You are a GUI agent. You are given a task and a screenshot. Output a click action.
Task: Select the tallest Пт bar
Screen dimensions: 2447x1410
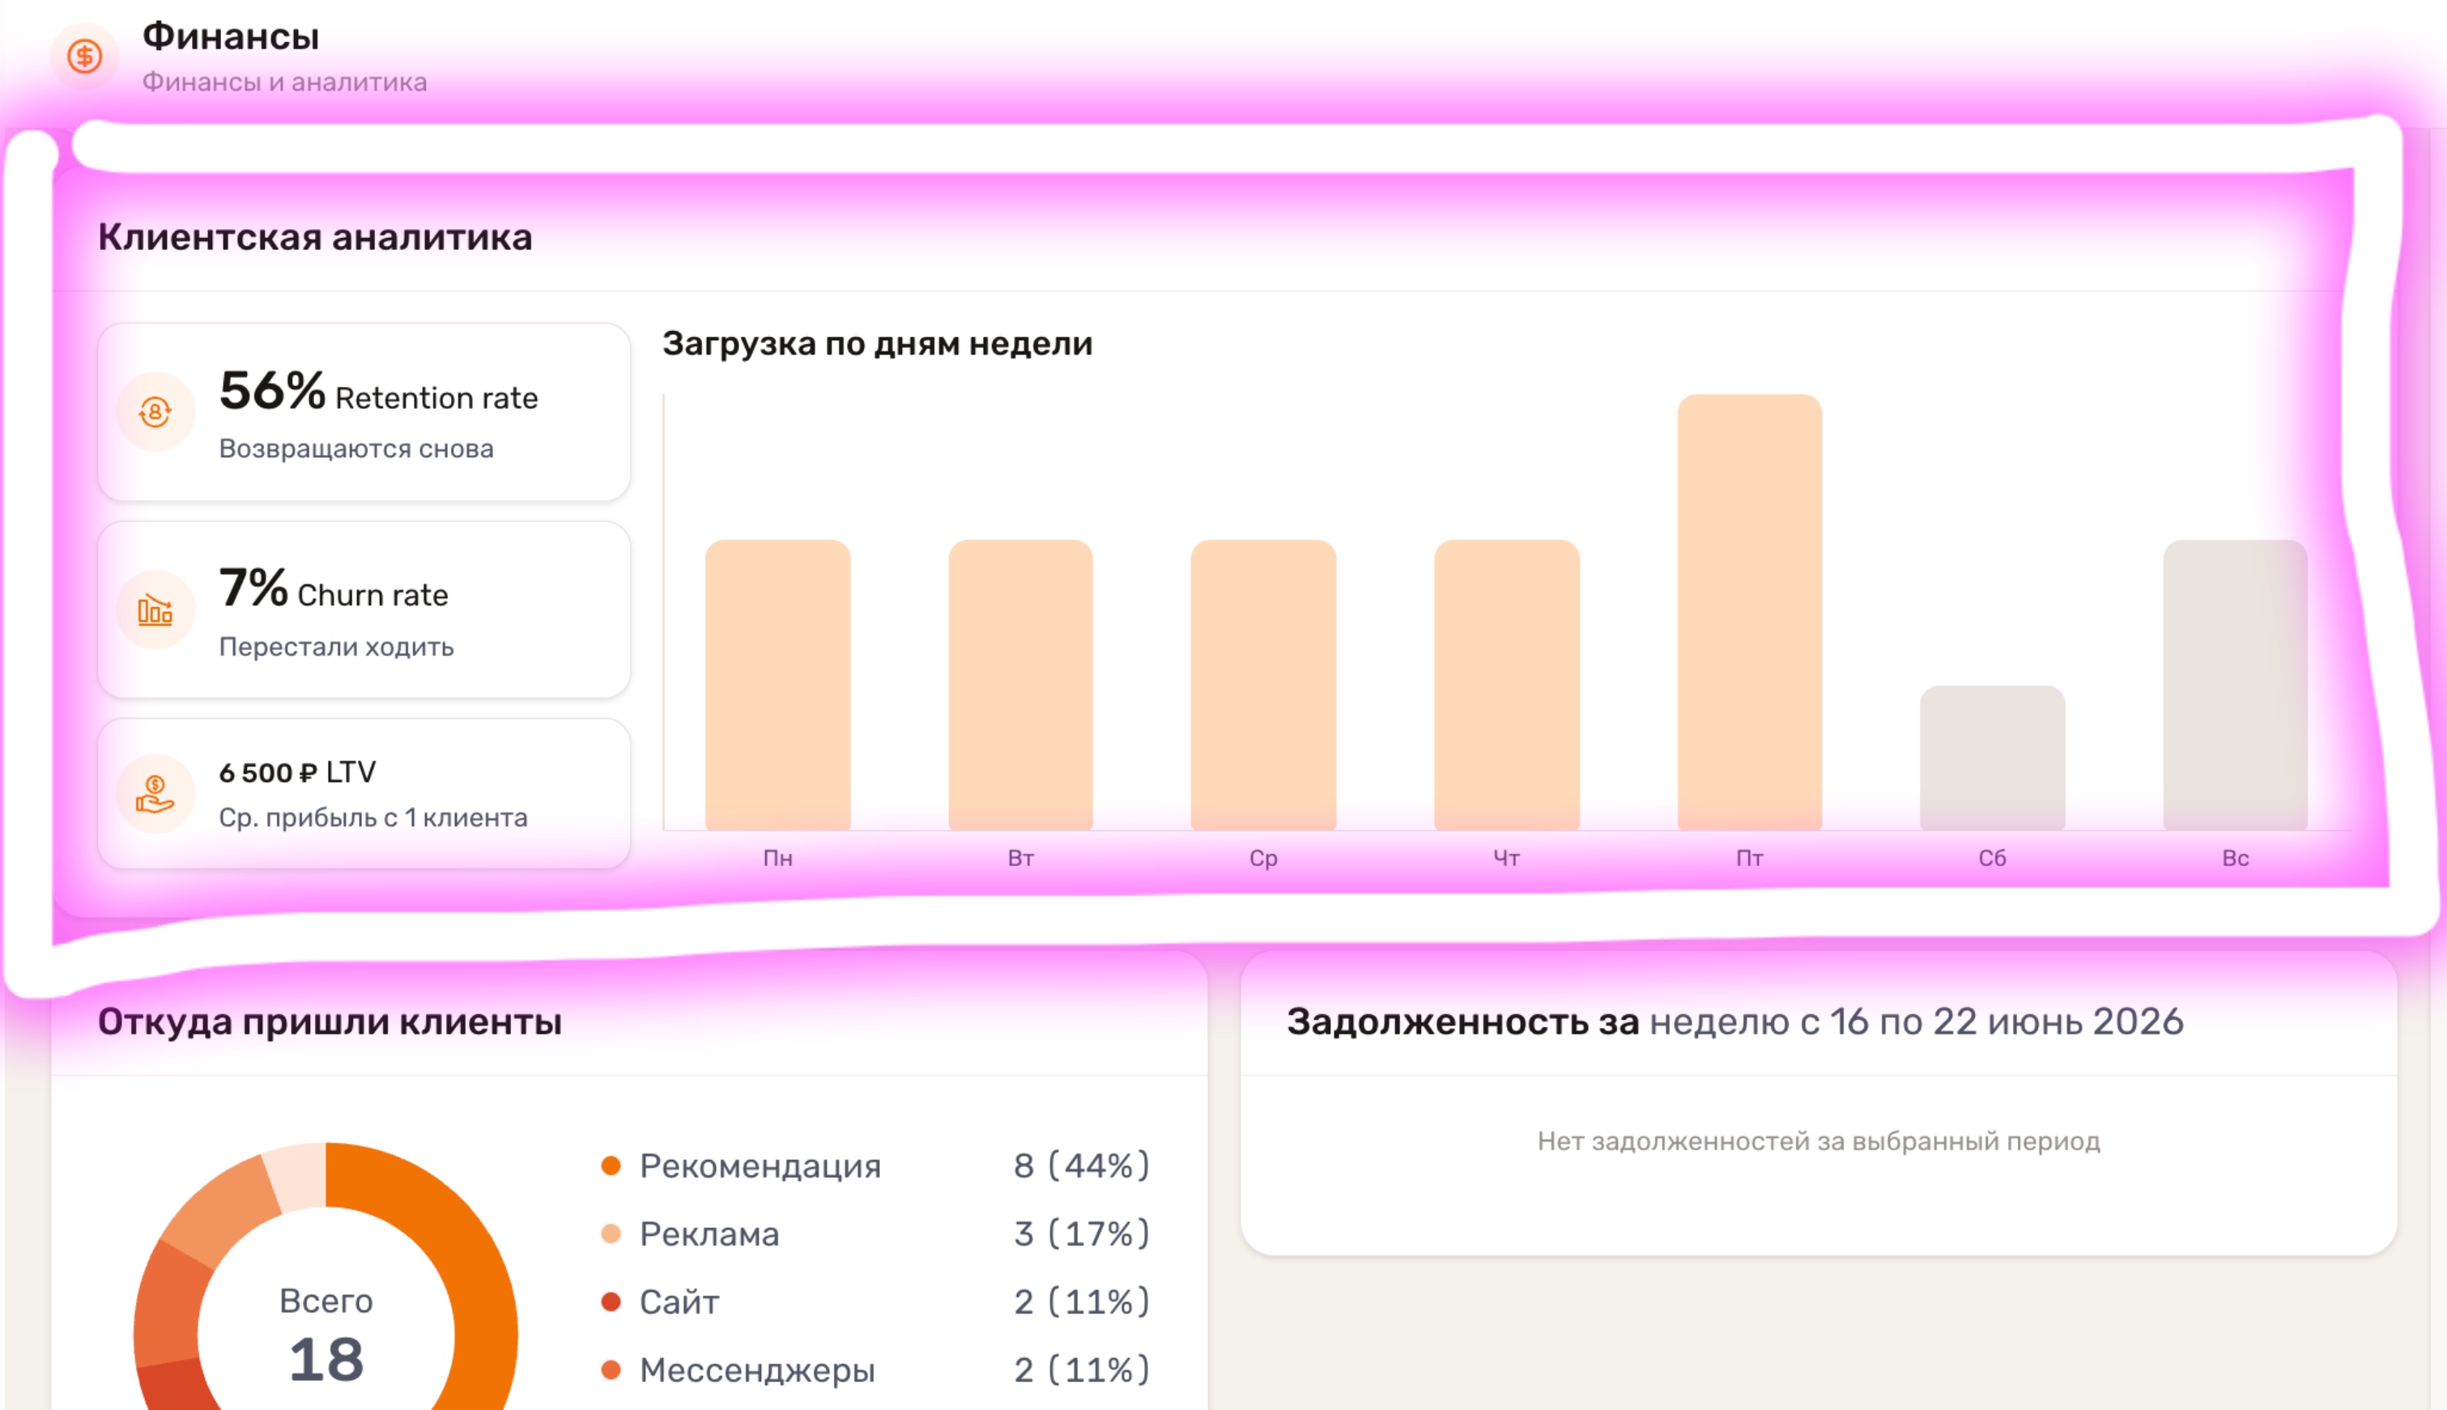tap(1750, 612)
